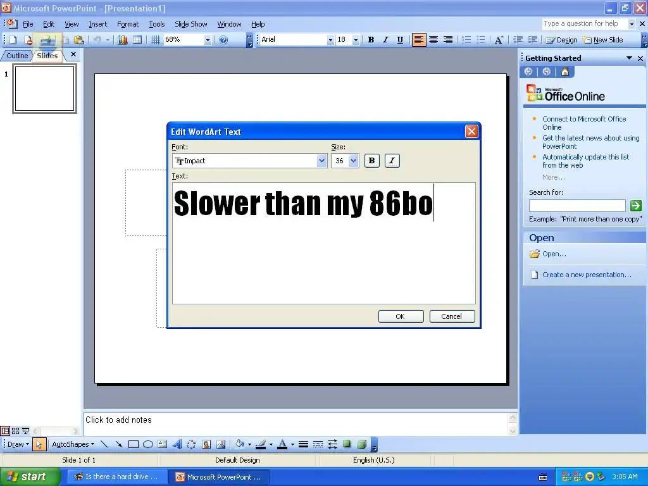Click the Design button
Image resolution: width=648 pixels, height=486 pixels.
(562, 40)
